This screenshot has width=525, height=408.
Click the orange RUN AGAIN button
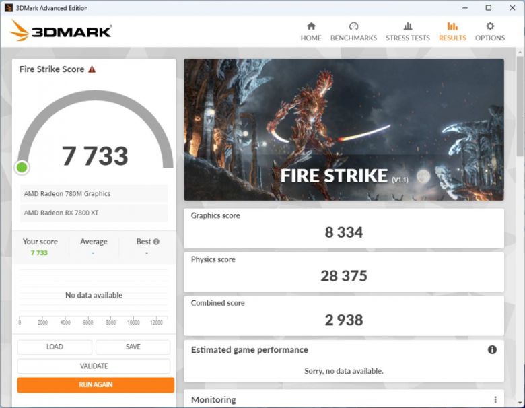tap(96, 385)
